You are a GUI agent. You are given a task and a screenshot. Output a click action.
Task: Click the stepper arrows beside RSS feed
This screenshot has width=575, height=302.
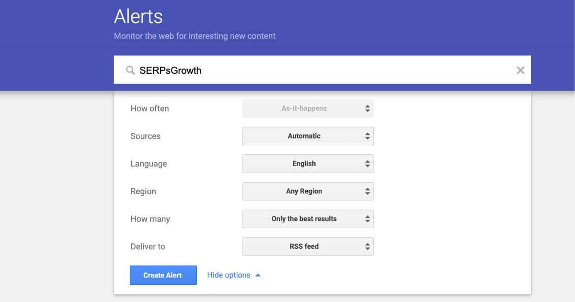click(368, 246)
